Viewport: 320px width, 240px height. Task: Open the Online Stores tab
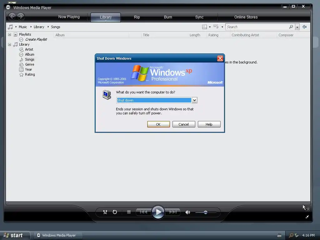point(246,17)
